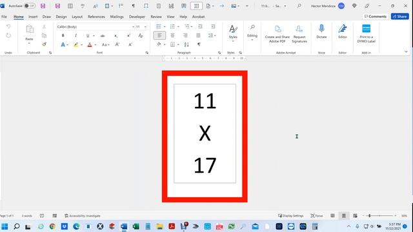Image resolution: width=413 pixels, height=232 pixels.
Task: Open Display Settings in status bar
Action: [291, 216]
